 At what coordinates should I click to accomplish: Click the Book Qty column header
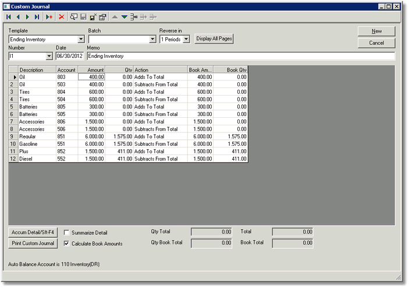tap(230, 70)
